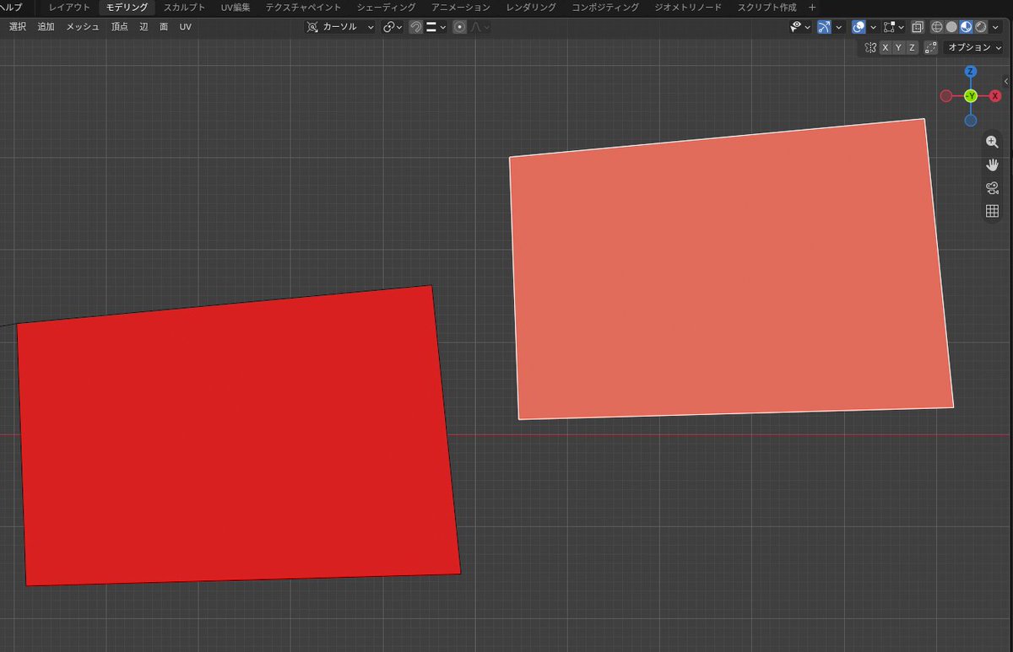Open the 面 menu
Screen dimensions: 1013x652
pos(164,27)
